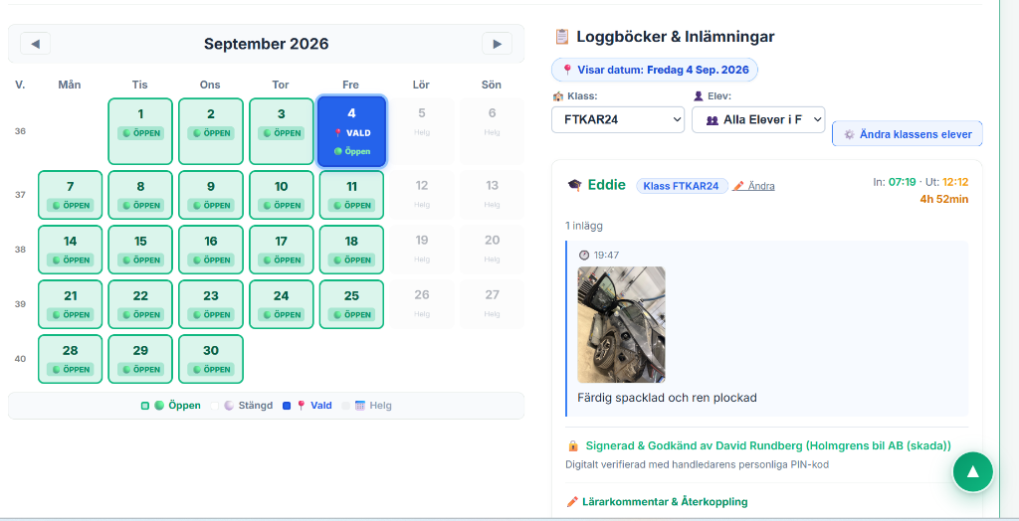Screen dimensions: 1019x521
Task: Click greyed Saturday September 26
Action: (x=422, y=304)
